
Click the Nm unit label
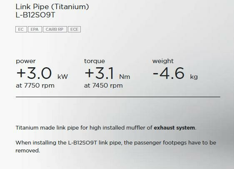pyautogui.click(x=125, y=77)
